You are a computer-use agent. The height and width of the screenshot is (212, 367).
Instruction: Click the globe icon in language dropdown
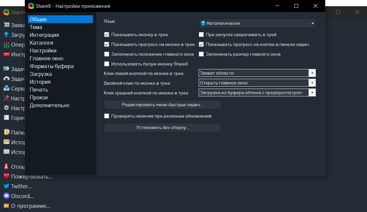(203, 23)
